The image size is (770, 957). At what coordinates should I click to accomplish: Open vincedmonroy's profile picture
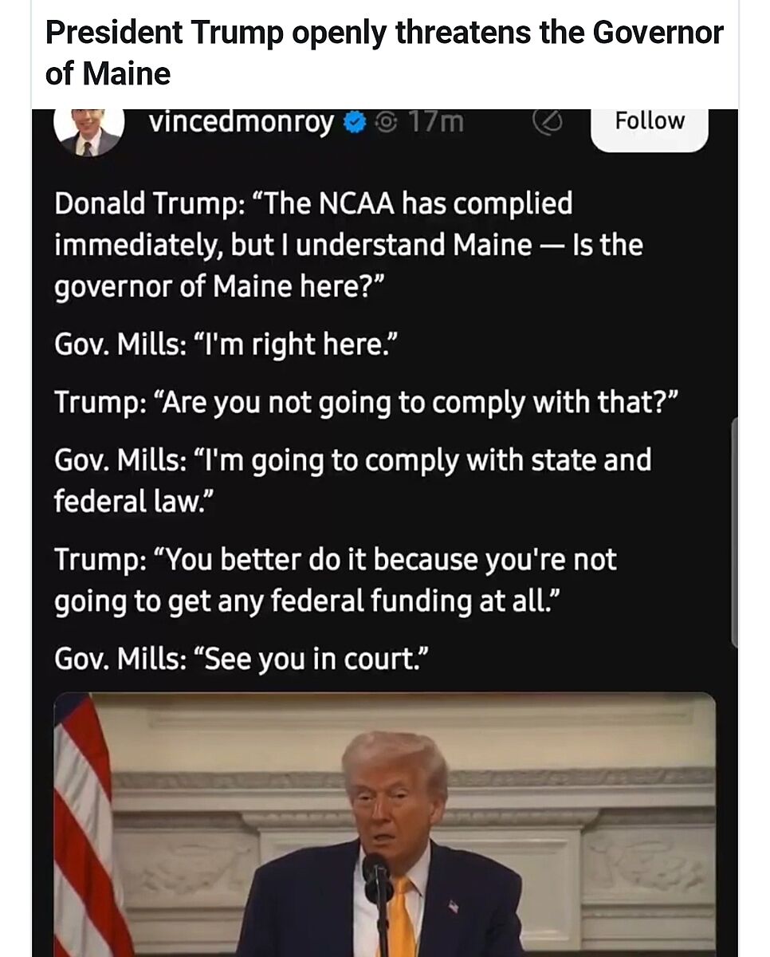point(88,132)
